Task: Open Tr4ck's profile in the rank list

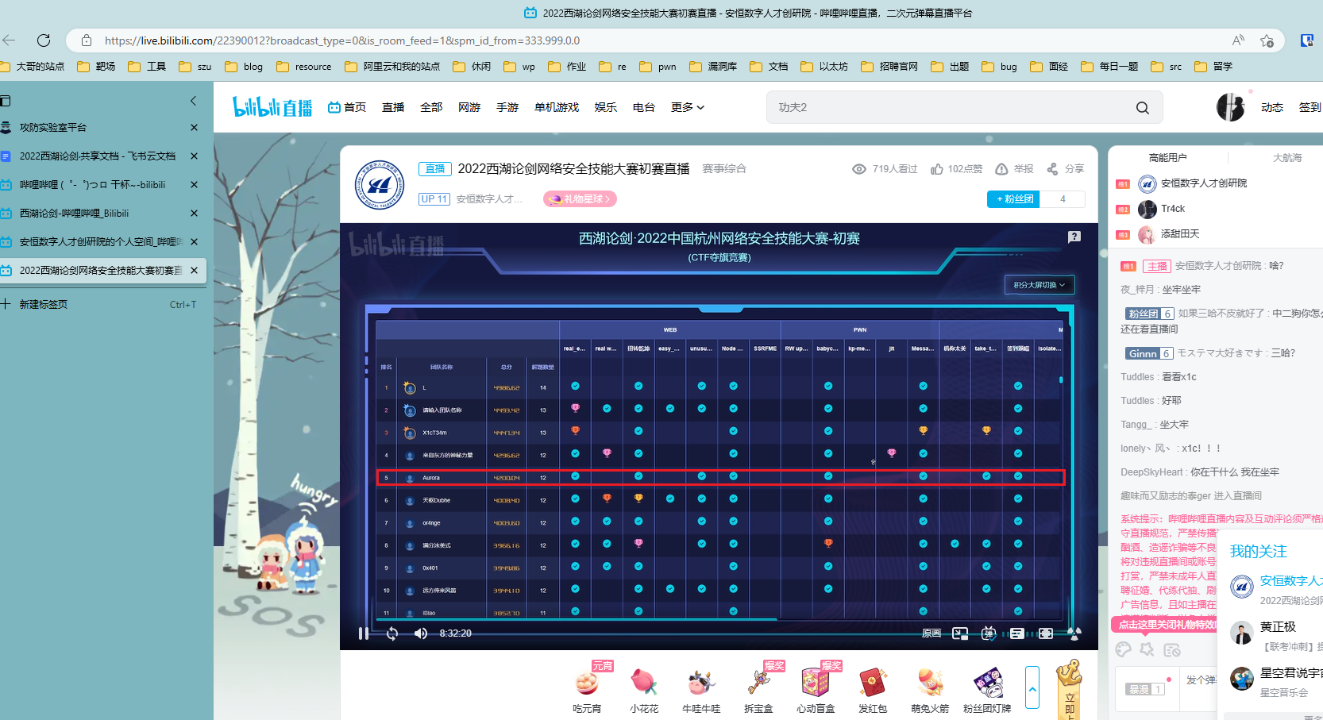Action: [1172, 209]
